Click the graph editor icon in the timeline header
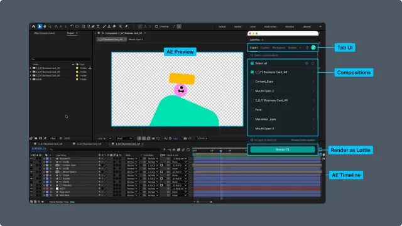This screenshot has height=226, width=402. click(188, 149)
